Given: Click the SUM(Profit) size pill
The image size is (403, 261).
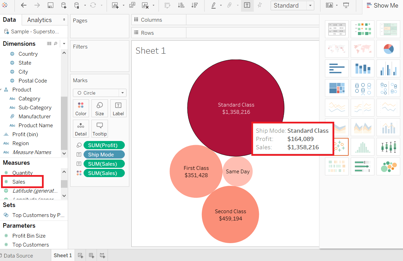Looking at the screenshot, I should 104,145.
